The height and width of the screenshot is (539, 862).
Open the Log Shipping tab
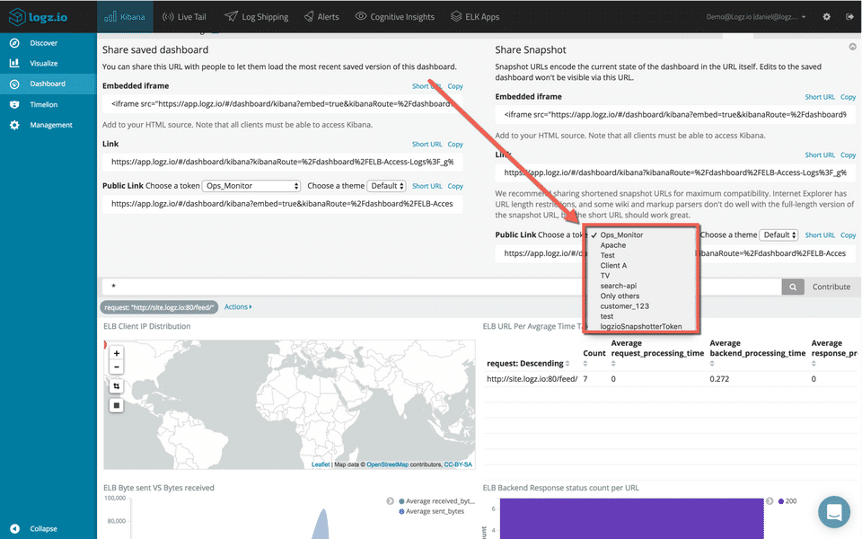256,16
